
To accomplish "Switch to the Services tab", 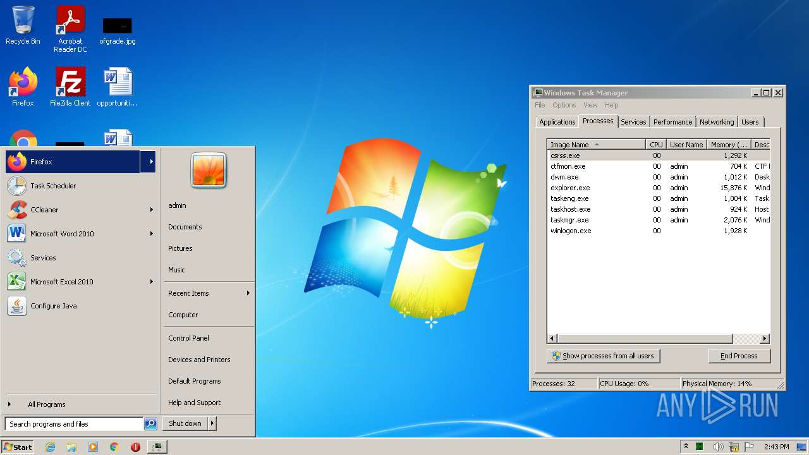I will pos(633,122).
